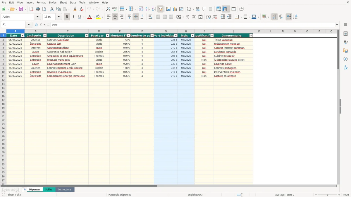Click the row 5 header
This screenshot has height=197, width=351.
[3, 52]
